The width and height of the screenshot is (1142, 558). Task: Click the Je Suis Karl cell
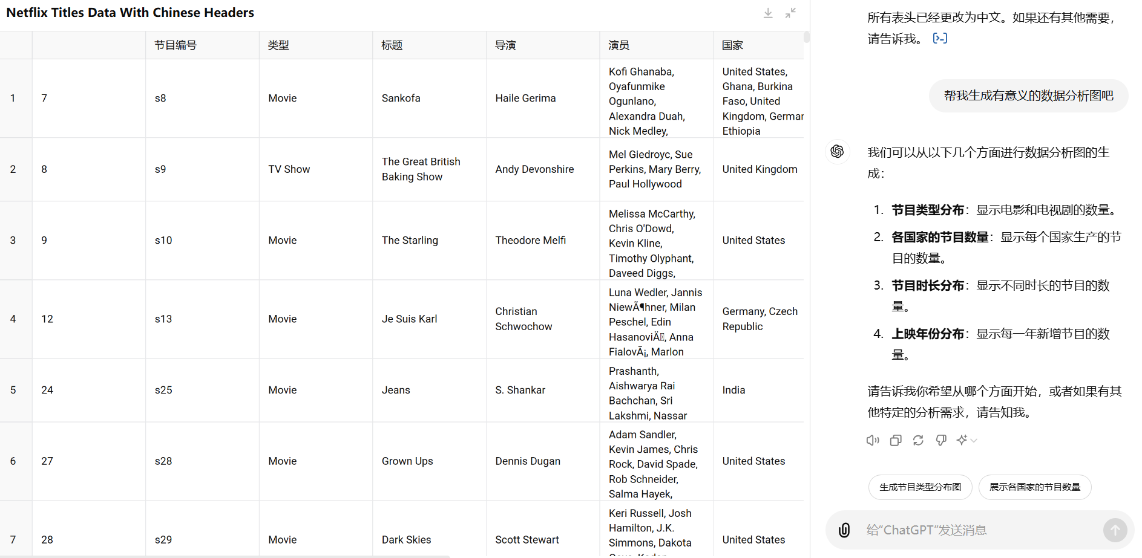(x=429, y=319)
